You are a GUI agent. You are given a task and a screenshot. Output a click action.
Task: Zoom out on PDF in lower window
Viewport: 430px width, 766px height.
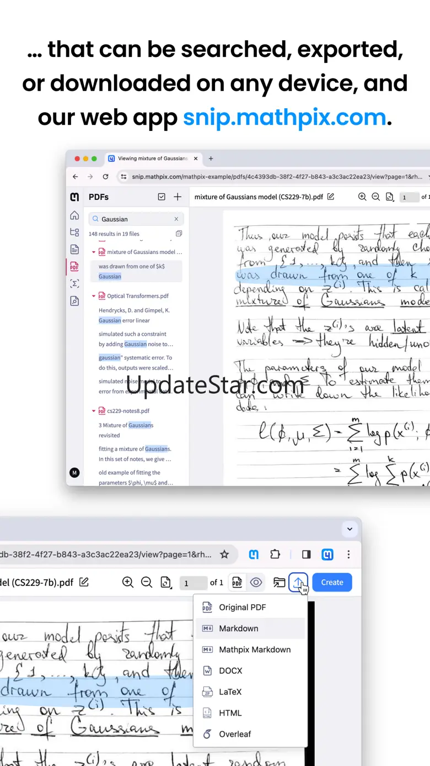[x=147, y=582]
